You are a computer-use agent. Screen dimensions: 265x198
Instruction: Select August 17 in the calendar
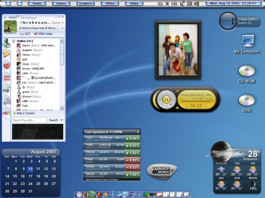click(x=31, y=176)
